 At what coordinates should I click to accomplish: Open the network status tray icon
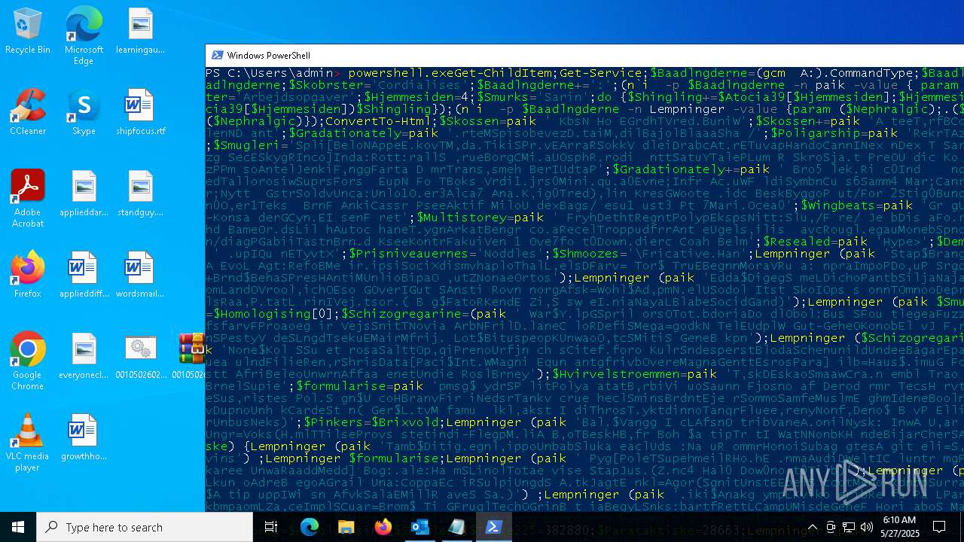849,527
